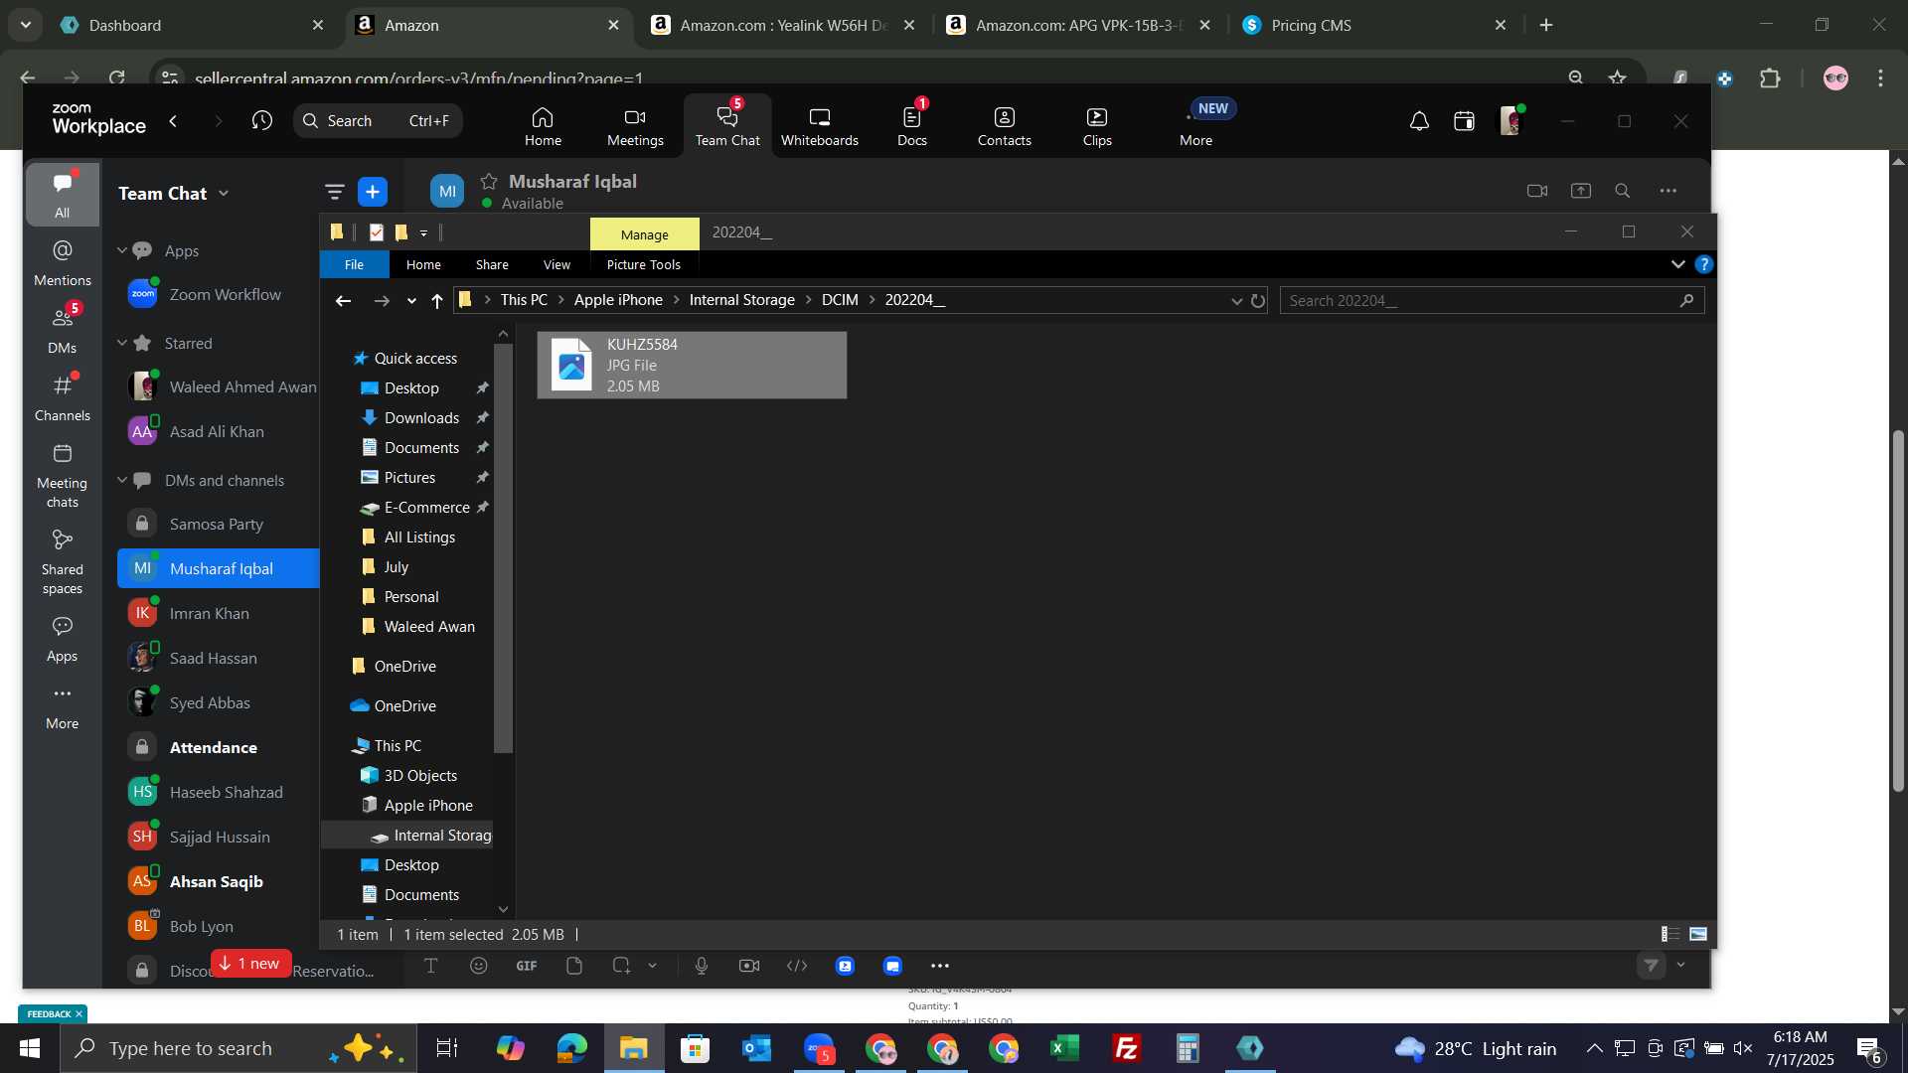Filter Team Chat list
This screenshot has height=1073, width=1908.
(x=334, y=192)
